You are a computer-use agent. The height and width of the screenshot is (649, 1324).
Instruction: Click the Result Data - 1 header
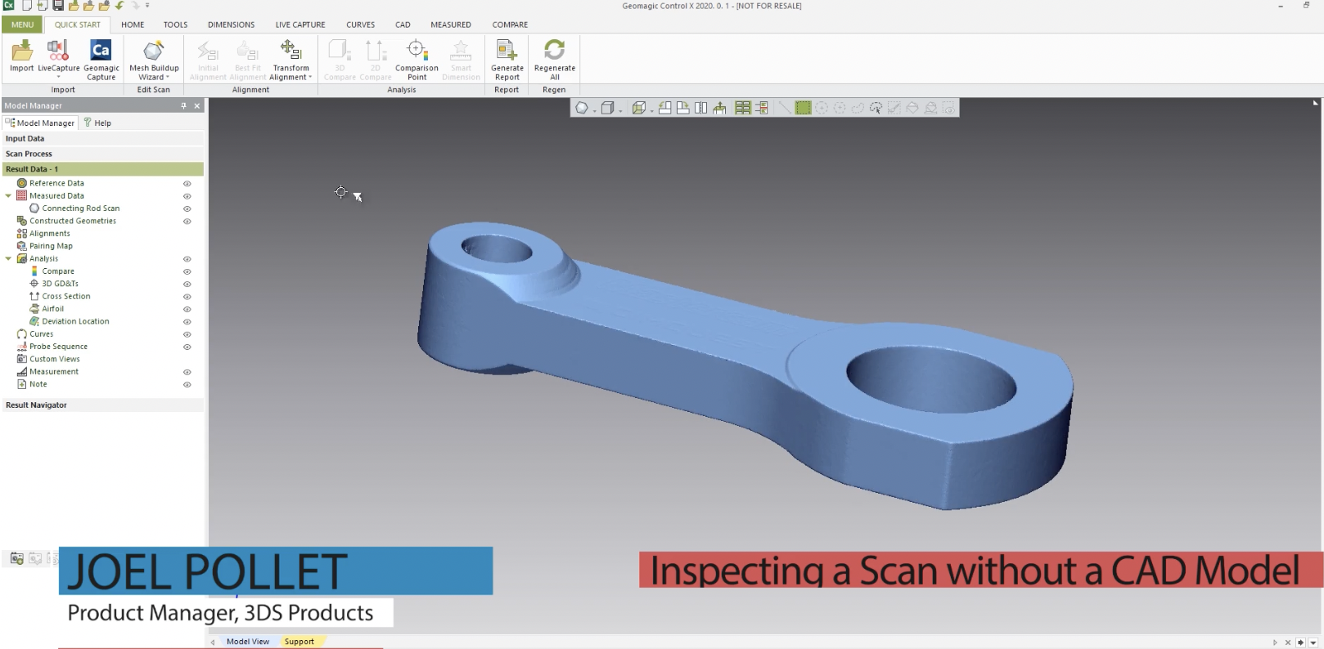pyautogui.click(x=103, y=169)
